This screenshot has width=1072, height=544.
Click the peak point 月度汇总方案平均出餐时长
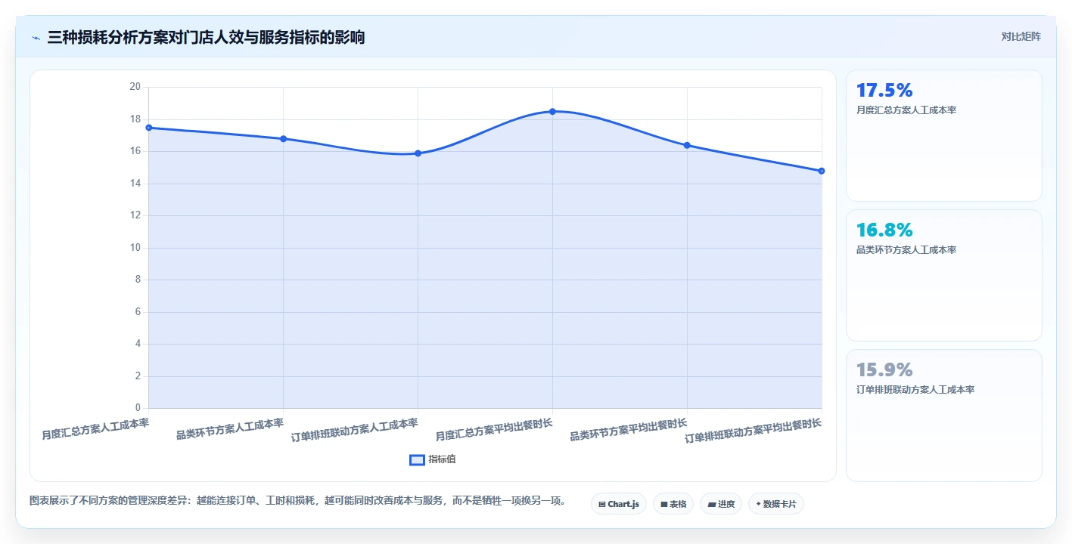coord(552,112)
